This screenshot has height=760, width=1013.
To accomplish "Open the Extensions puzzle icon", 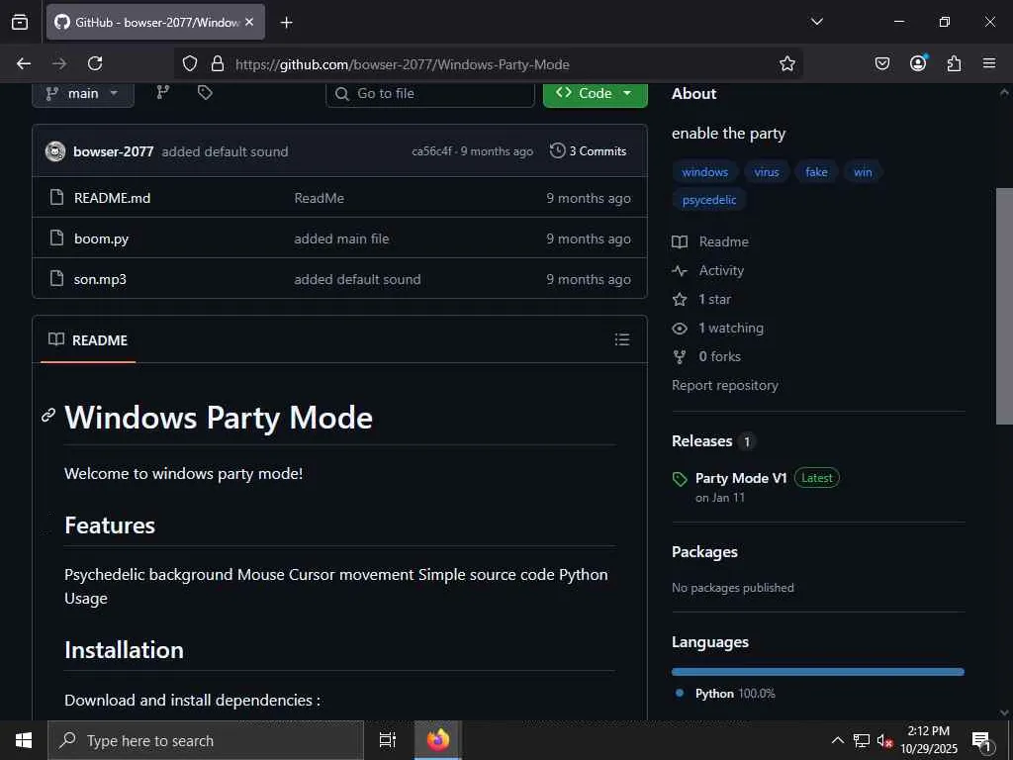I will click(x=954, y=63).
